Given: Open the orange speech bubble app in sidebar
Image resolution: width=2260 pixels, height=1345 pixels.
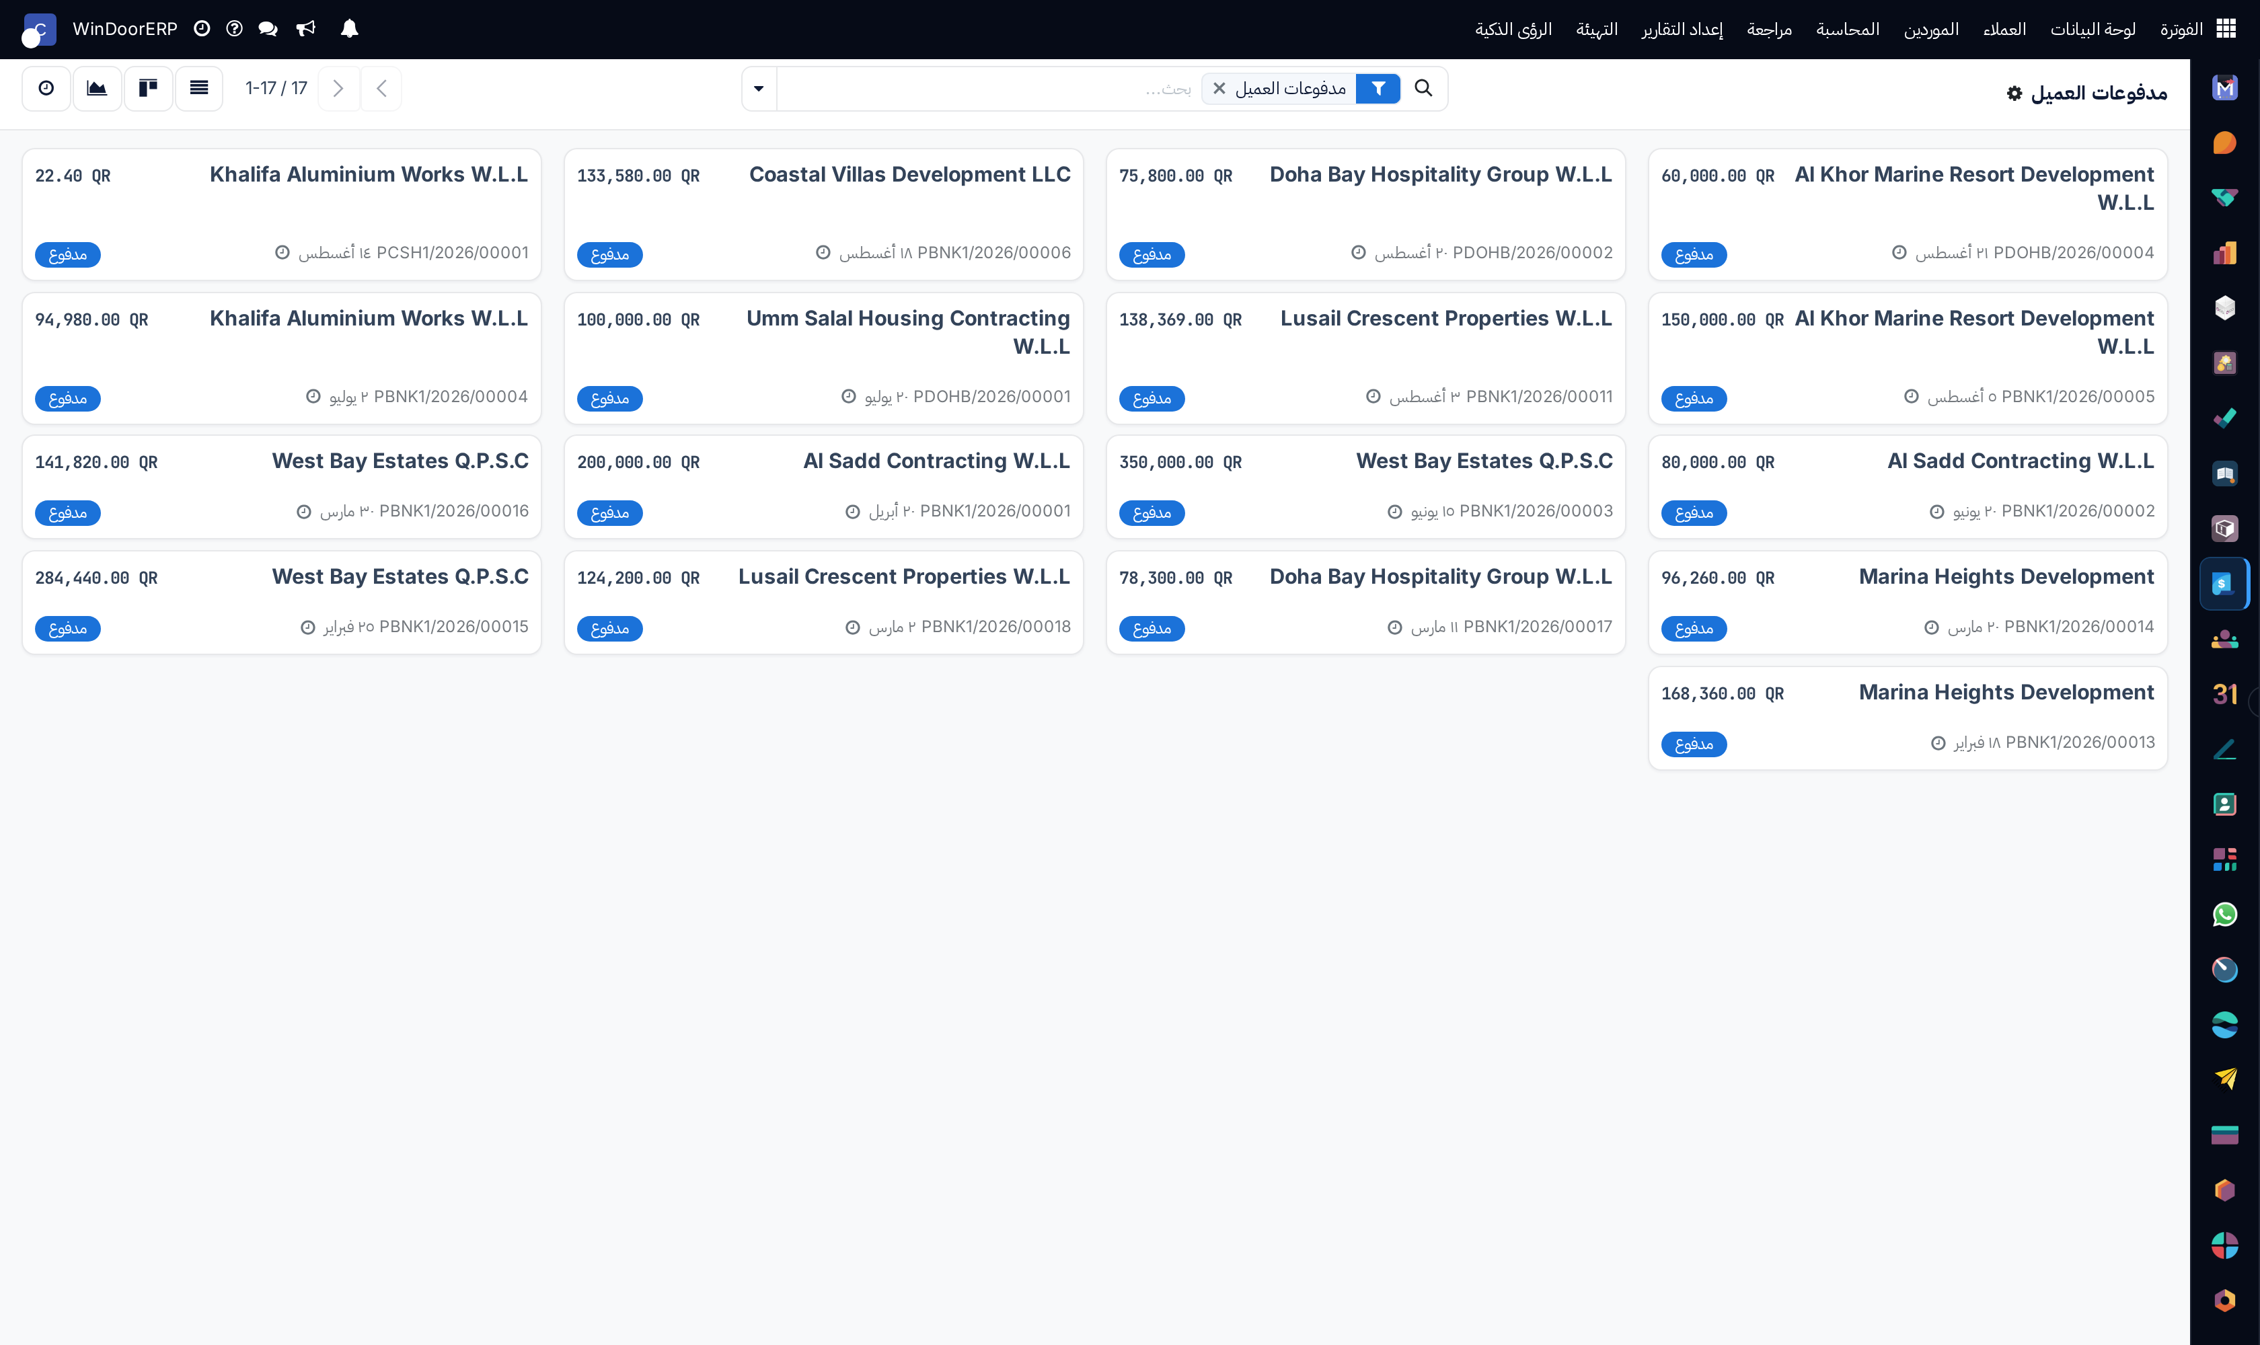Looking at the screenshot, I should (2224, 143).
